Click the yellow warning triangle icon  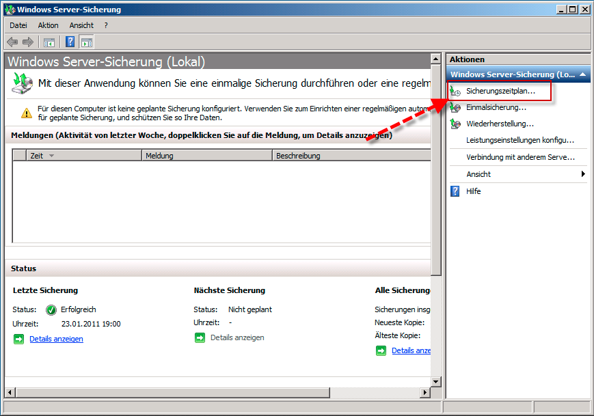tap(27, 113)
